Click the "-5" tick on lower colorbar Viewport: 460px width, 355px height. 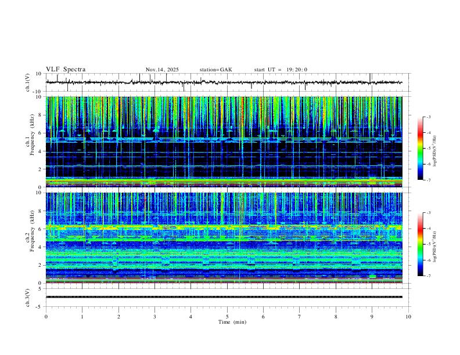(x=429, y=244)
